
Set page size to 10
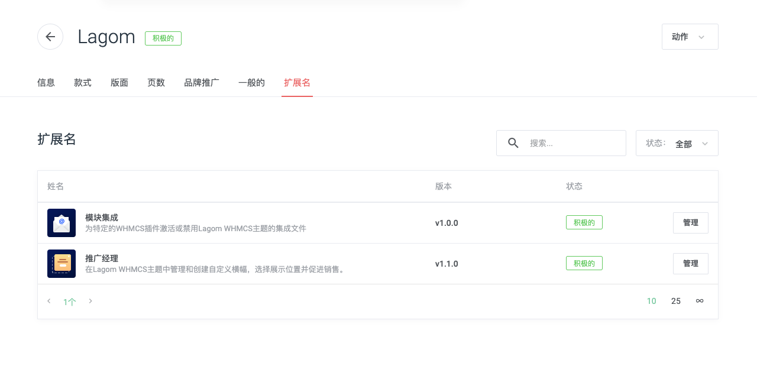(x=652, y=301)
